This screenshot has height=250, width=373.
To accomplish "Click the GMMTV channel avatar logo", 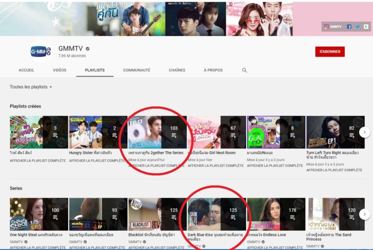I will (40, 51).
